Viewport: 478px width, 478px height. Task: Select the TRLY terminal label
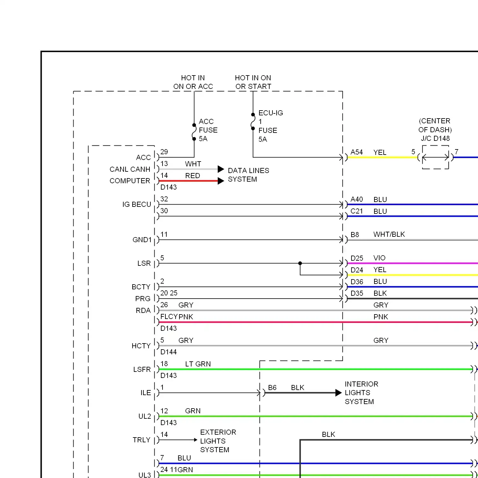[x=141, y=440]
